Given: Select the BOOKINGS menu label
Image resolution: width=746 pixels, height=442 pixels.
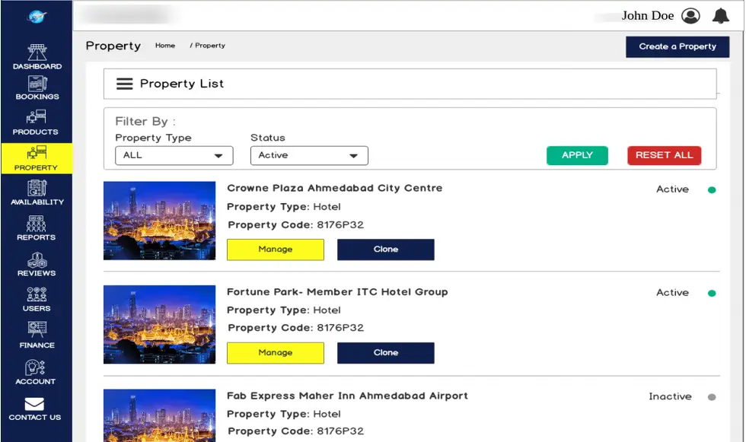Looking at the screenshot, I should tap(37, 97).
